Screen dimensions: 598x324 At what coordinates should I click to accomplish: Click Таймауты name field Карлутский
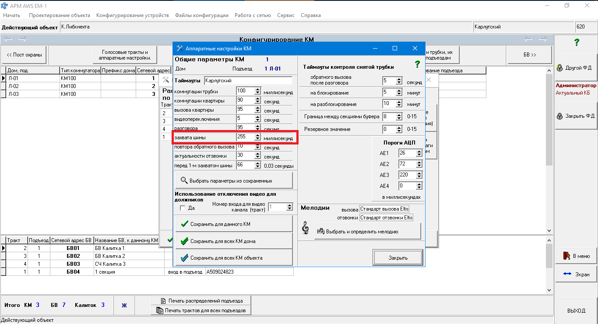point(248,81)
